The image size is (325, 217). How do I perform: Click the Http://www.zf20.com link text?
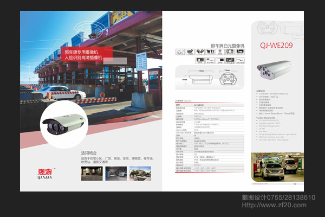[x=274, y=205]
